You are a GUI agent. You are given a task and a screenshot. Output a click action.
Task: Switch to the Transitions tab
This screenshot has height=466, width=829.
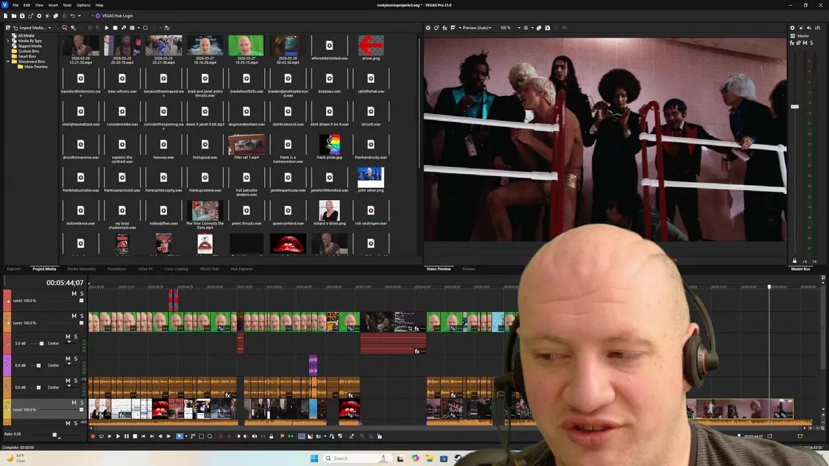coord(117,269)
